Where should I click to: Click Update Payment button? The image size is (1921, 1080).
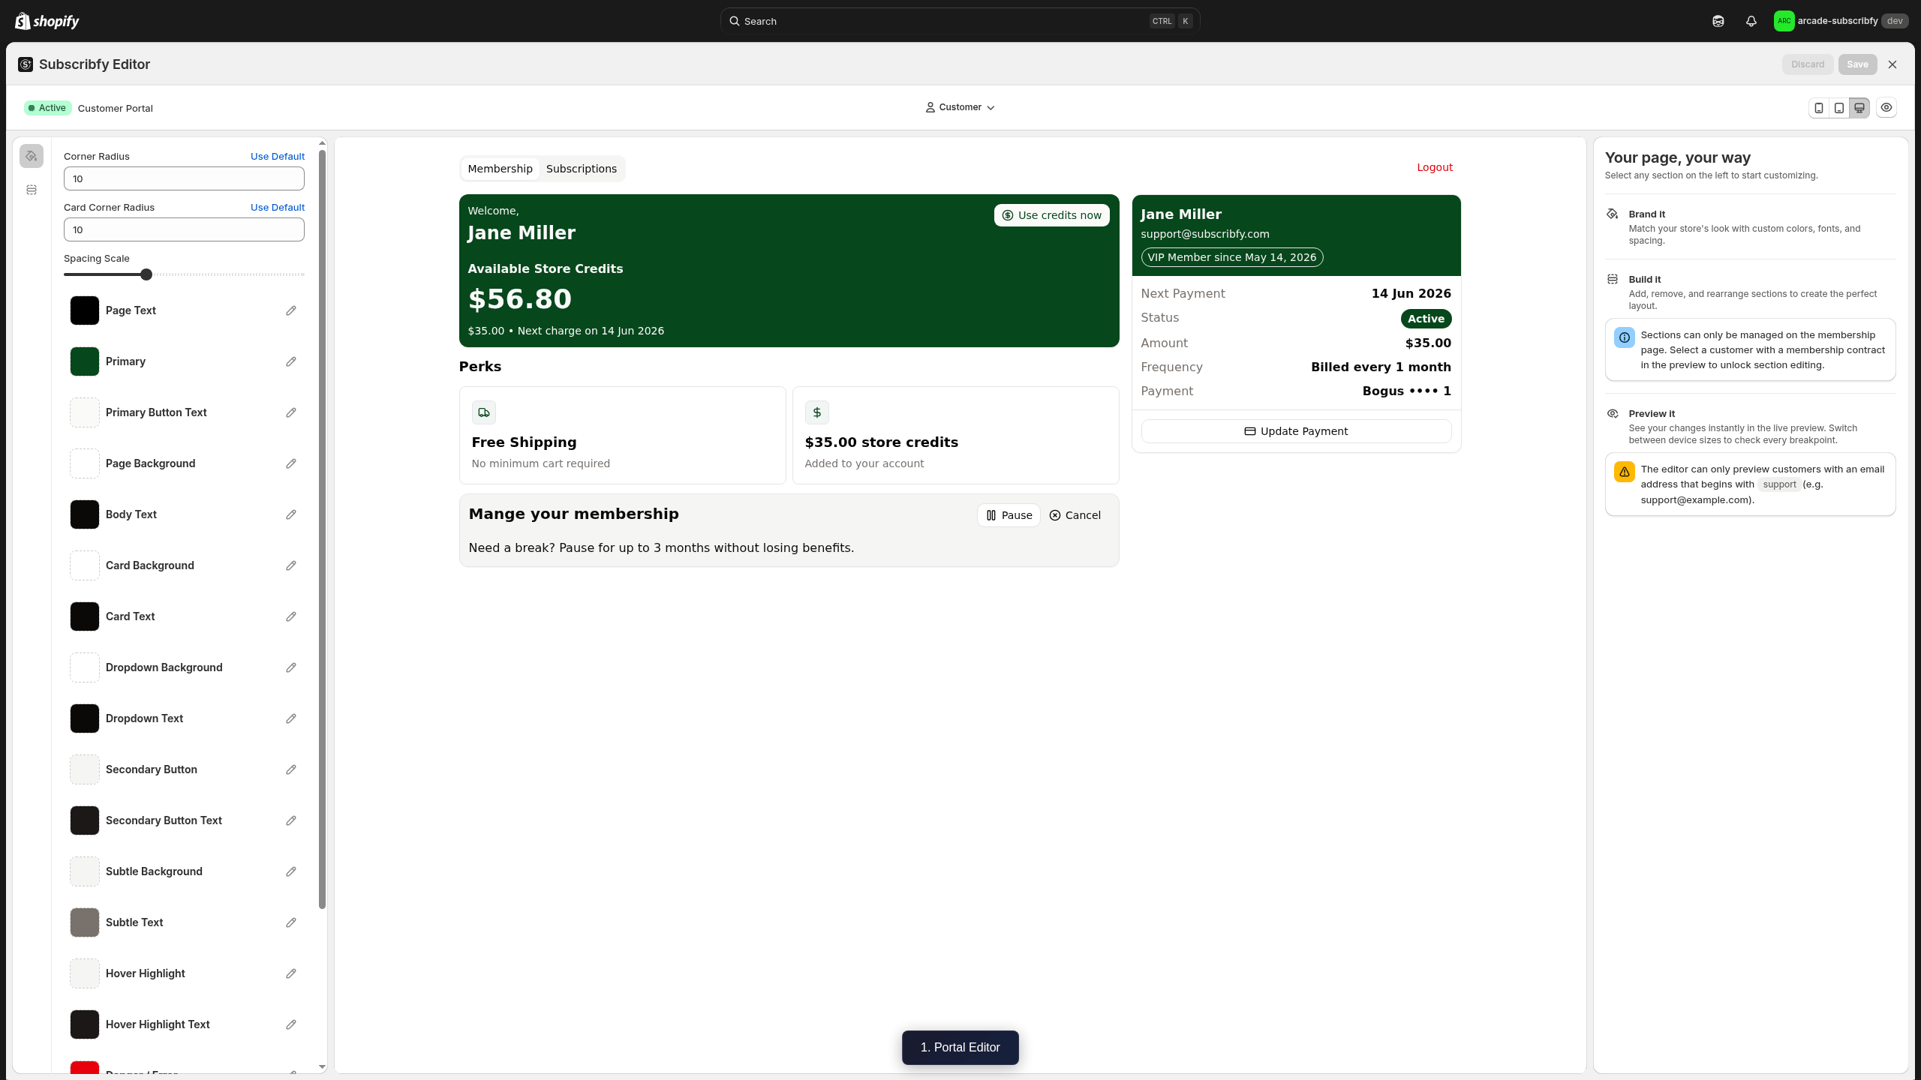coord(1296,431)
